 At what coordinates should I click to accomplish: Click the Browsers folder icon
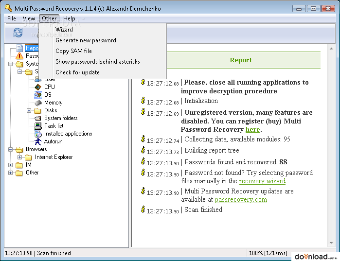click(x=19, y=149)
